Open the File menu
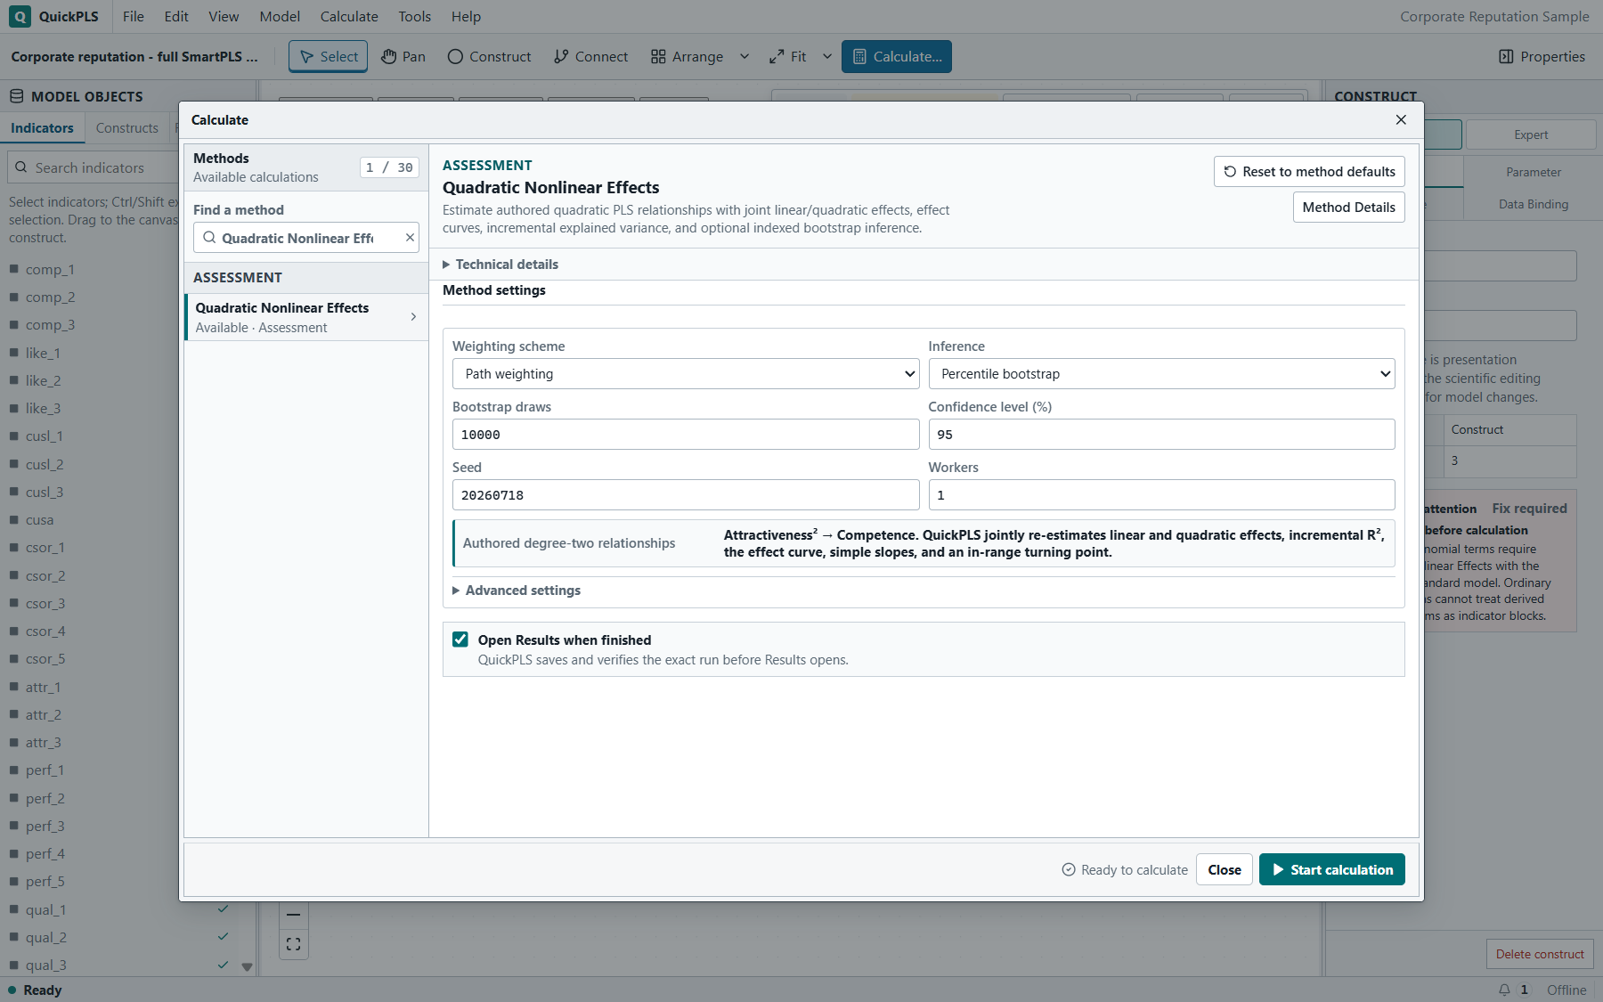Image resolution: width=1603 pixels, height=1002 pixels. [133, 16]
